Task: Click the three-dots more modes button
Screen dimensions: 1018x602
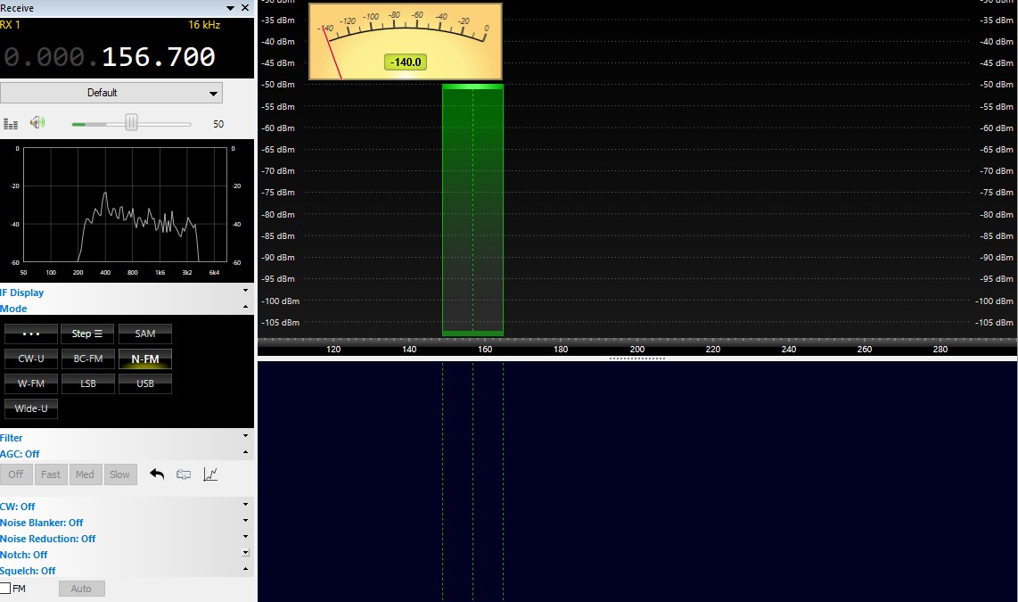Action: (31, 334)
